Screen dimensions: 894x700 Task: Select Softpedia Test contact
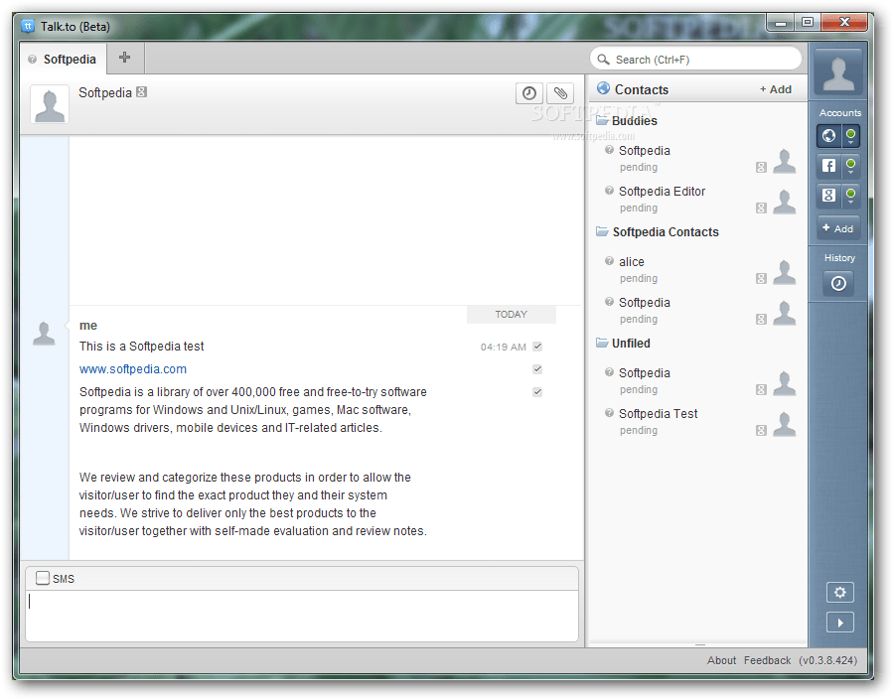tap(699, 421)
